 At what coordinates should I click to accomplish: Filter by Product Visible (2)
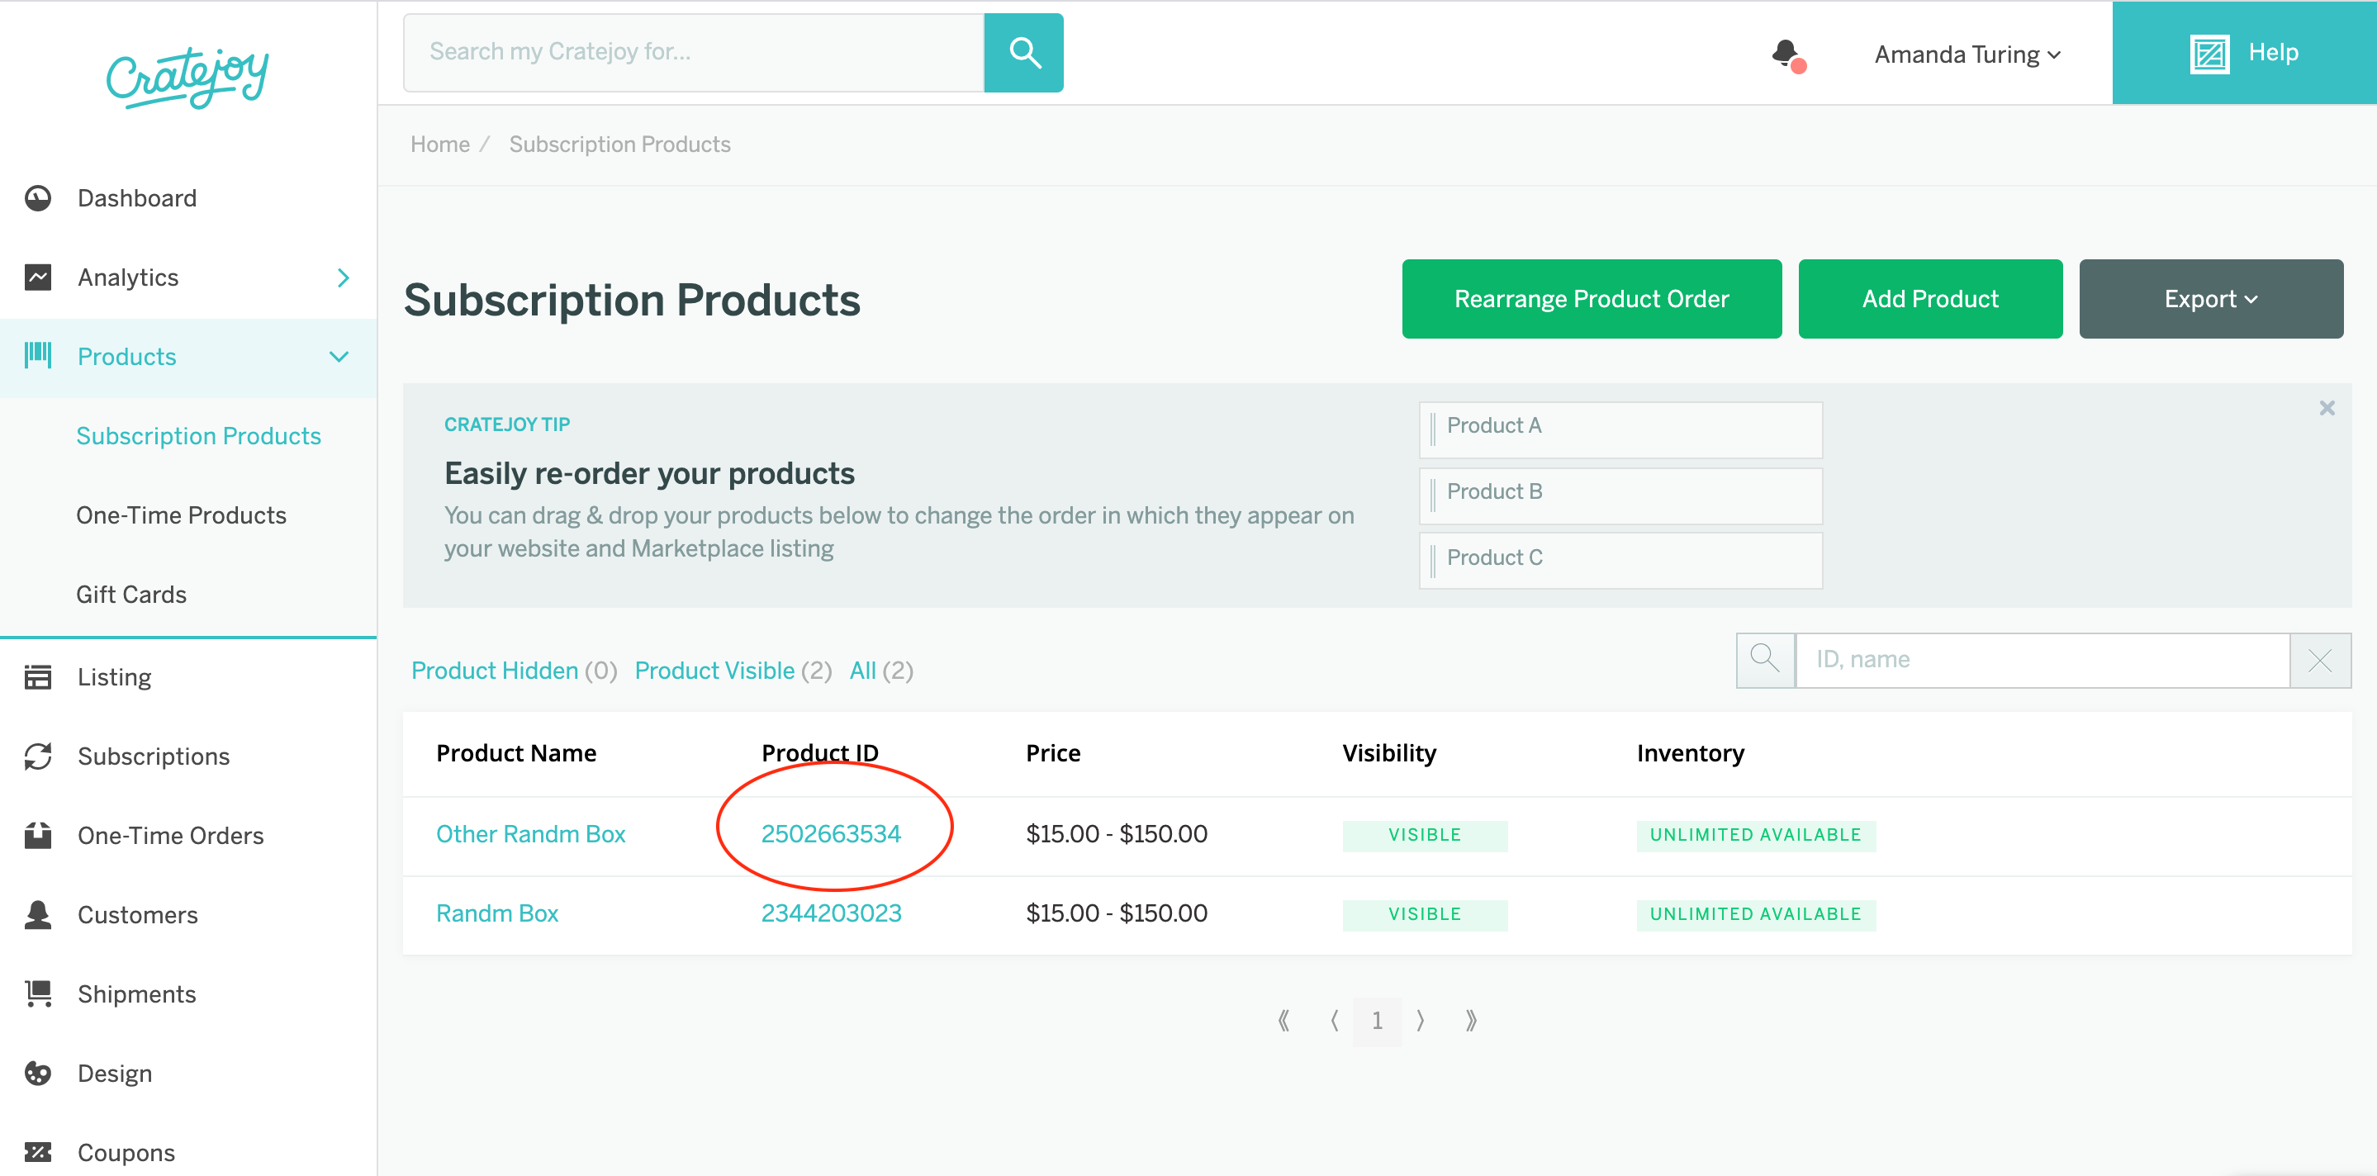point(733,671)
